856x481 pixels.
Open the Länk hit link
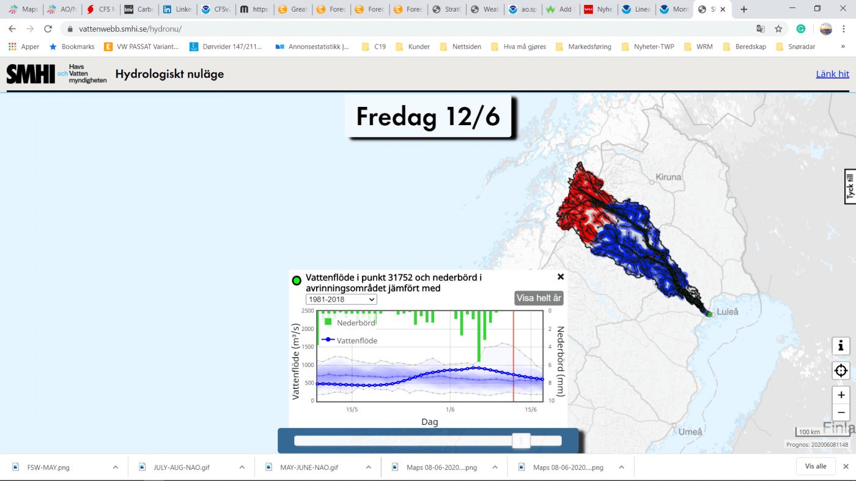pos(832,74)
